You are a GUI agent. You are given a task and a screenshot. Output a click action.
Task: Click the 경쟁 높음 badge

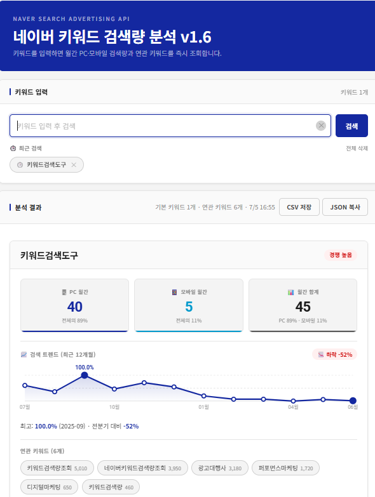click(x=341, y=255)
